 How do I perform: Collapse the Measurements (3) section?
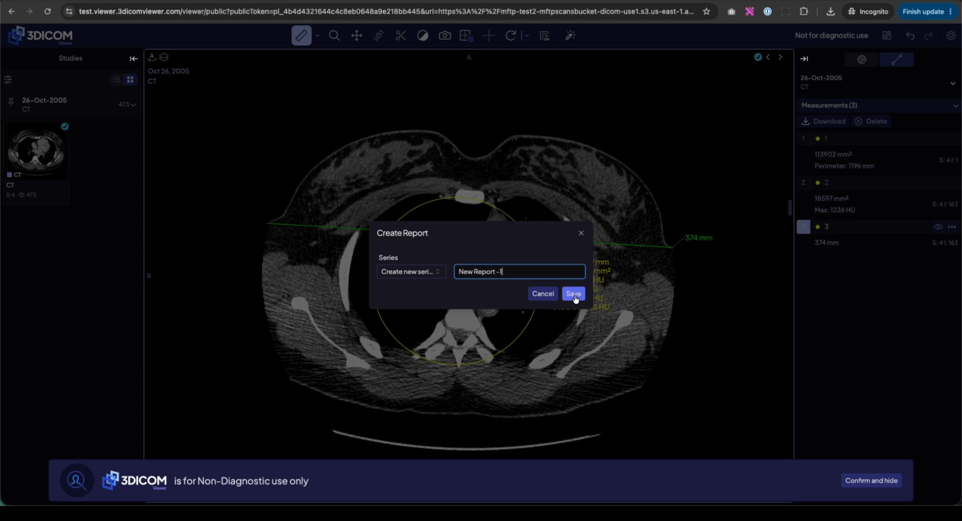point(955,106)
